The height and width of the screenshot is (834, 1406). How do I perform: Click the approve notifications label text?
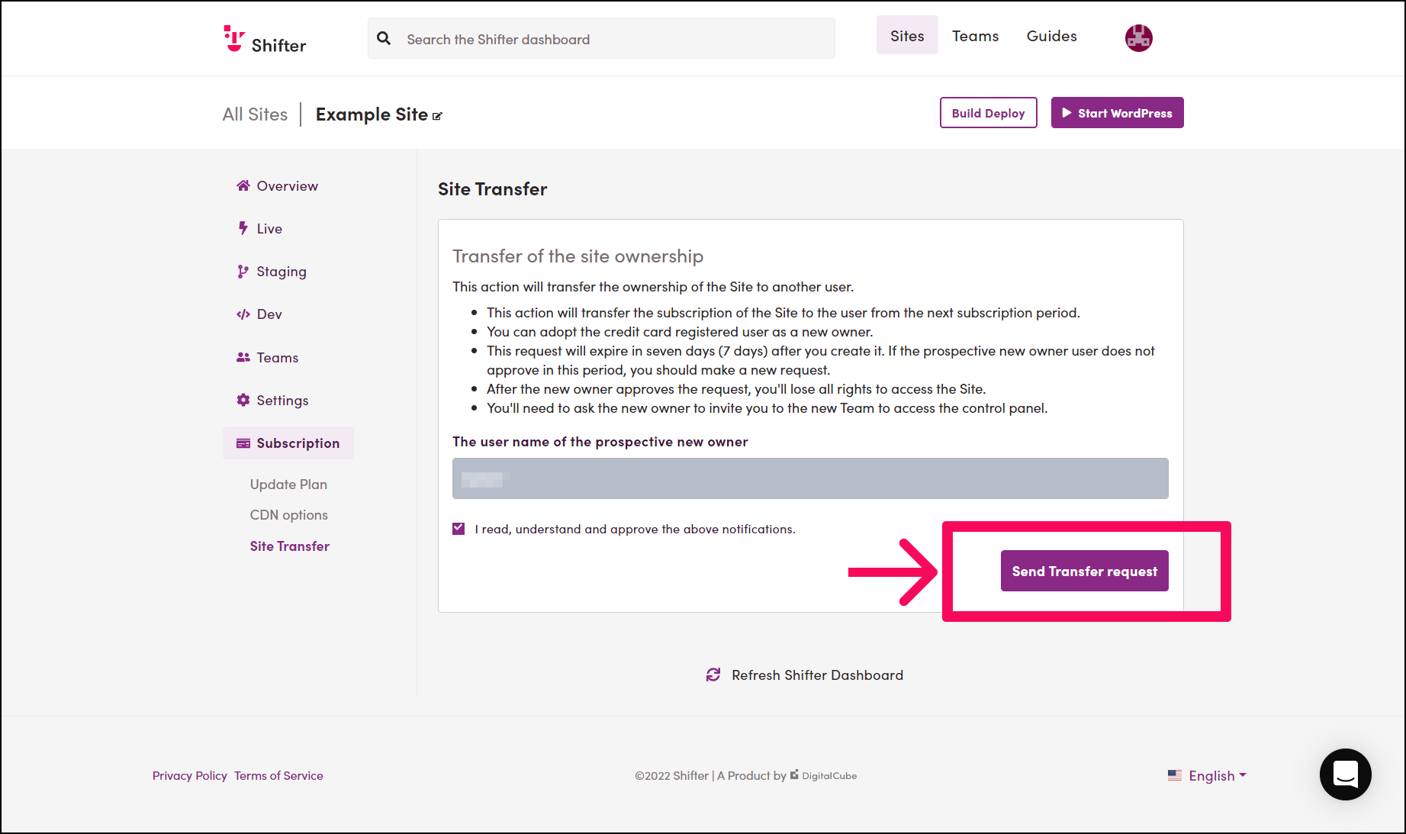(635, 529)
